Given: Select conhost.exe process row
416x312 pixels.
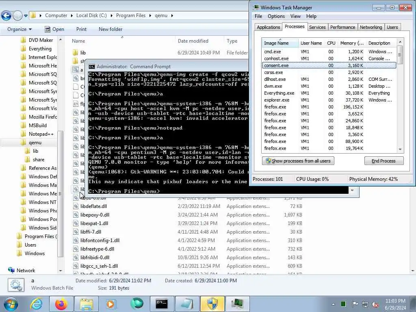Looking at the screenshot, I should pos(329,58).
